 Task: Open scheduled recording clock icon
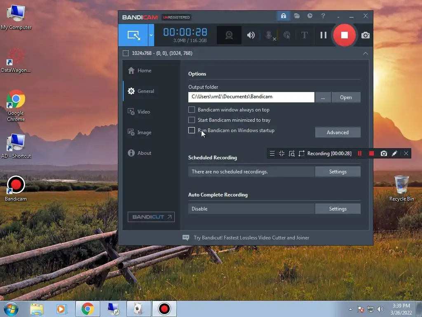coord(310,16)
